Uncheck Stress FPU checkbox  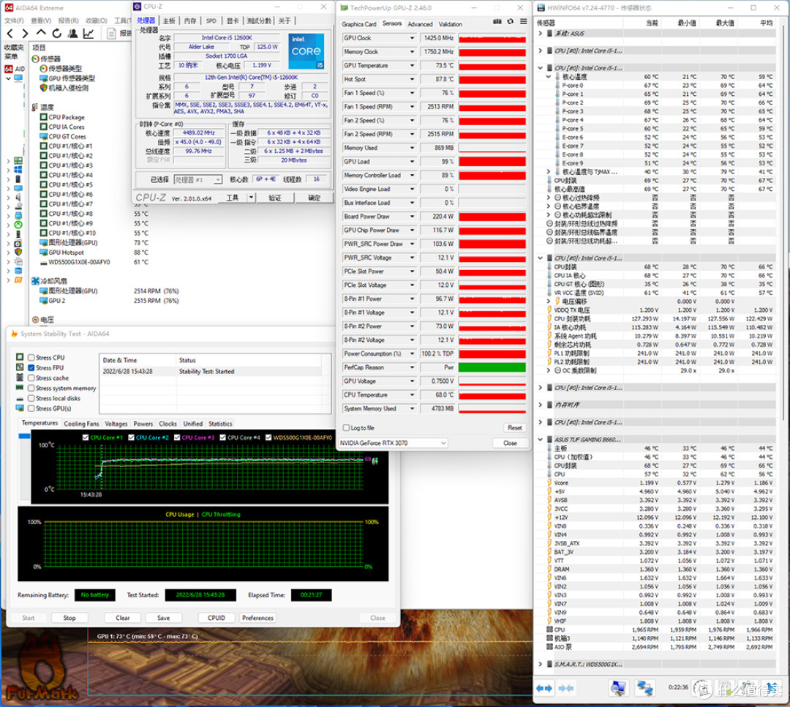[31, 367]
